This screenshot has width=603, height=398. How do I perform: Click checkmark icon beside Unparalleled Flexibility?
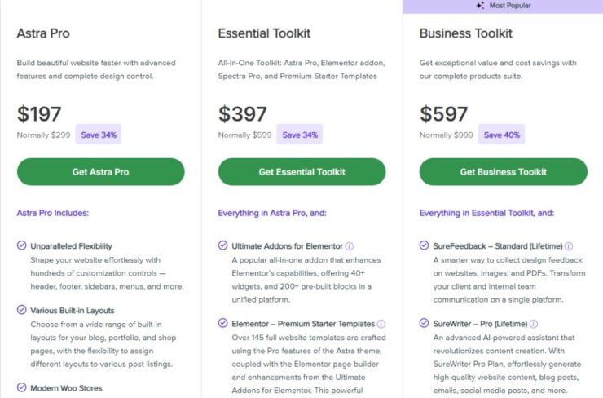(21, 245)
